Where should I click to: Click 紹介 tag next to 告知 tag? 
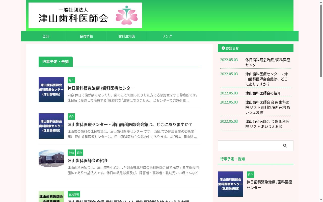coord(79,153)
